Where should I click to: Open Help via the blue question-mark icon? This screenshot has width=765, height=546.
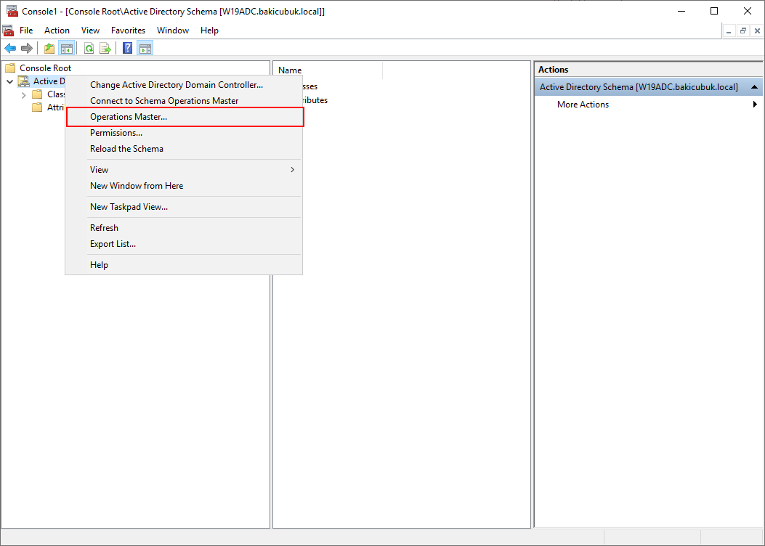click(127, 48)
